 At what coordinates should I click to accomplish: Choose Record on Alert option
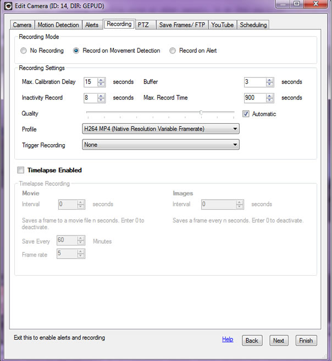pos(173,51)
